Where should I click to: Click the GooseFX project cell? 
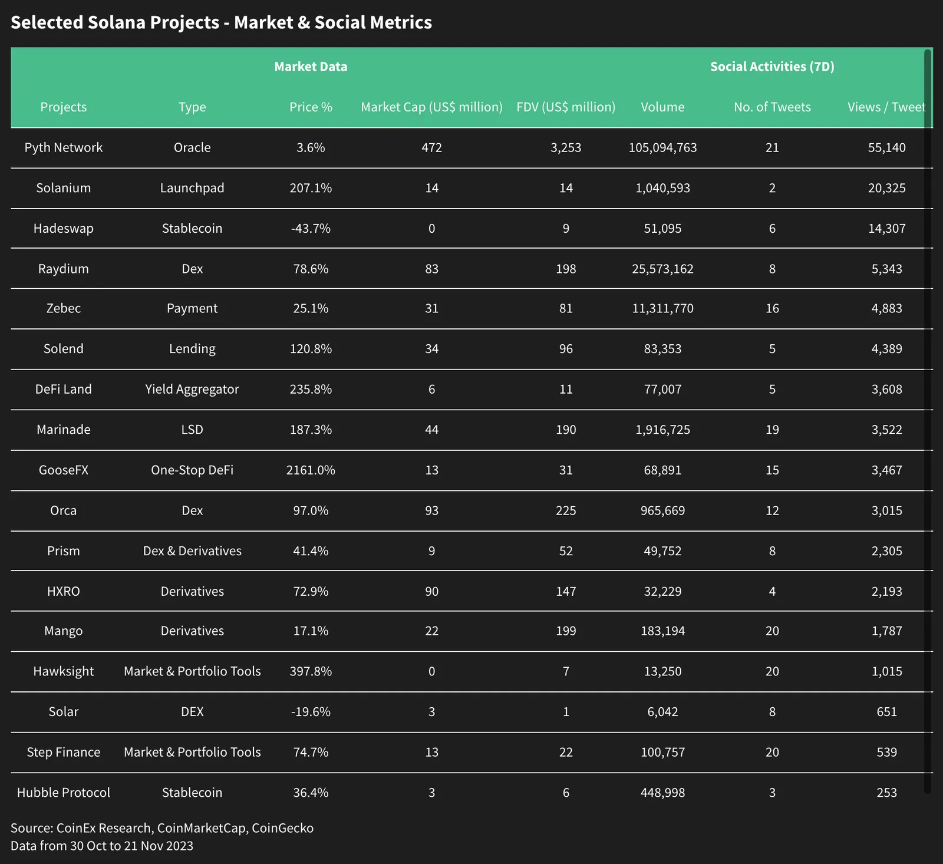pyautogui.click(x=64, y=470)
